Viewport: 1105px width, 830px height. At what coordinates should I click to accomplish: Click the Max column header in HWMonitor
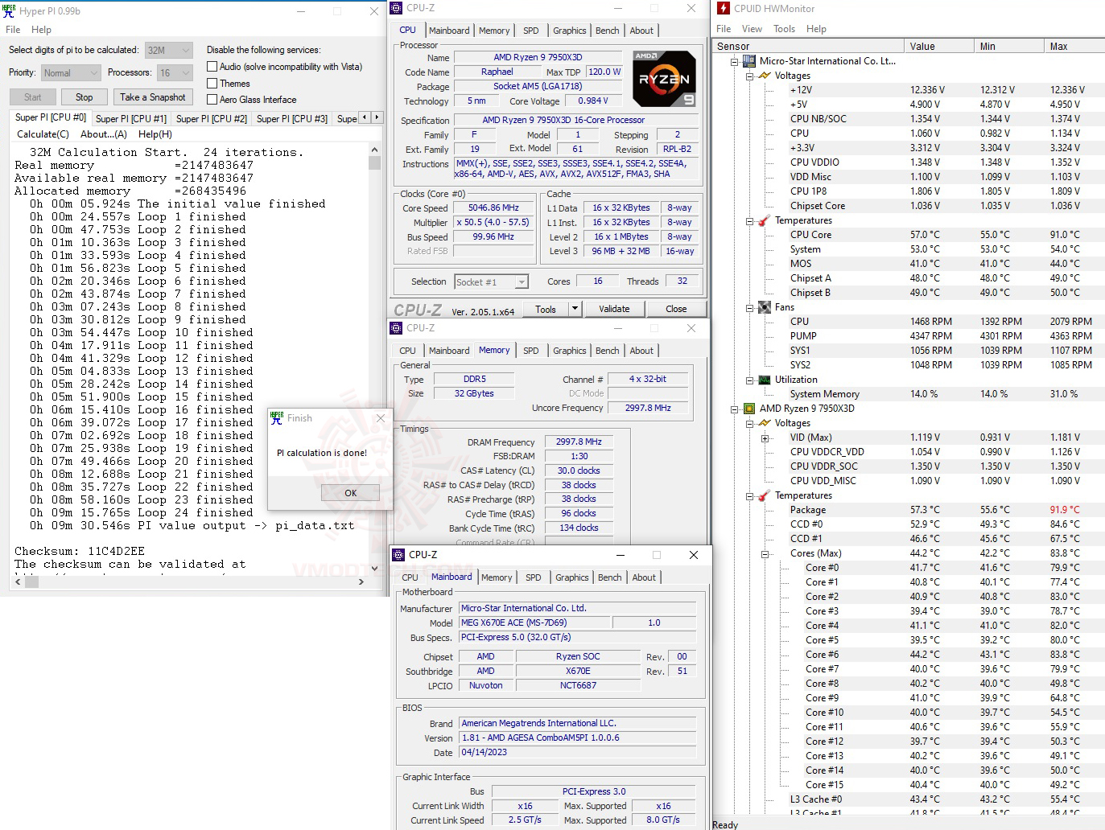click(1074, 47)
